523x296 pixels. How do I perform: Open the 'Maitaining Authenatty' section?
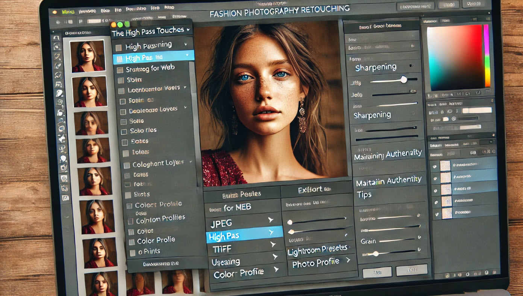tap(388, 154)
